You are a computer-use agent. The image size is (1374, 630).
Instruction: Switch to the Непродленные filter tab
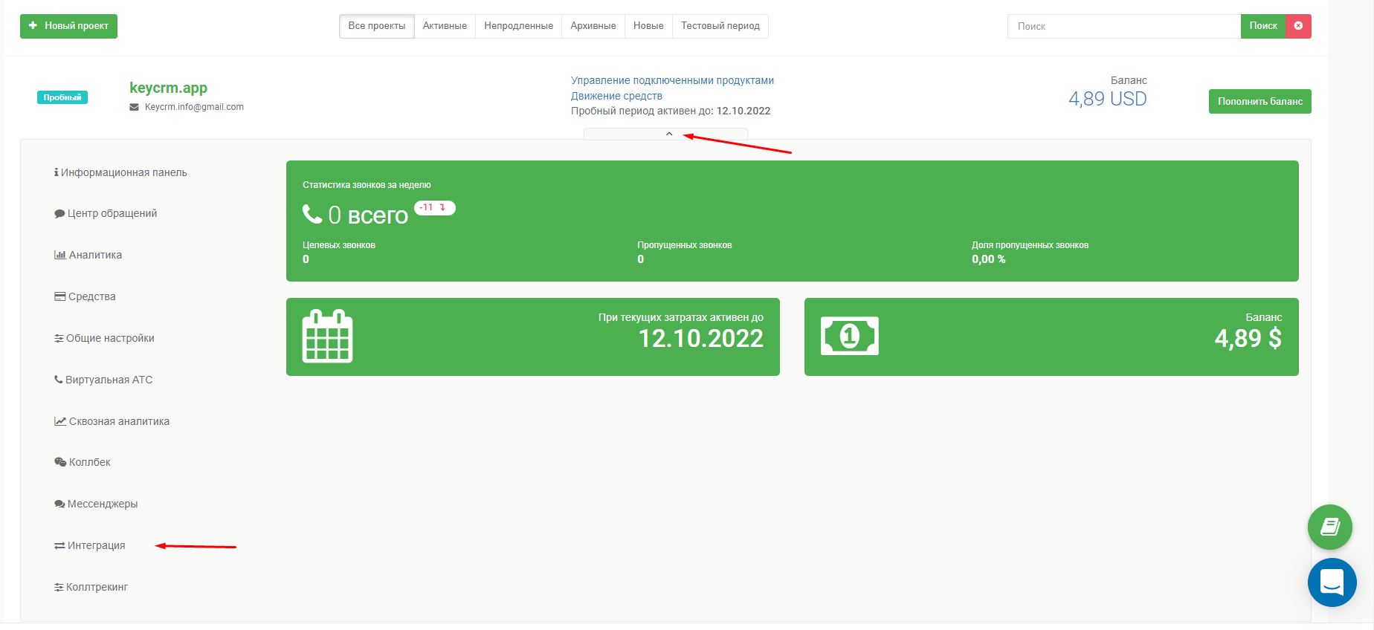click(518, 26)
